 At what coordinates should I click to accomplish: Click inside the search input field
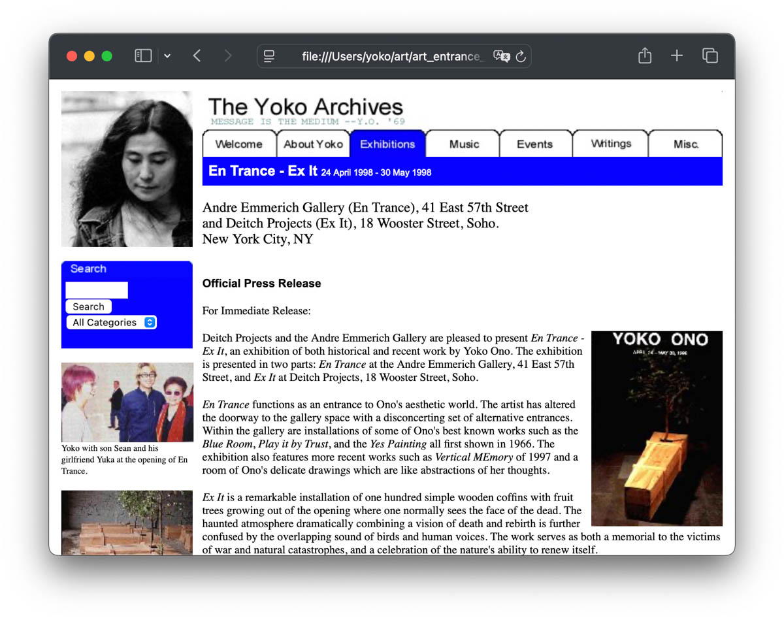(x=96, y=289)
